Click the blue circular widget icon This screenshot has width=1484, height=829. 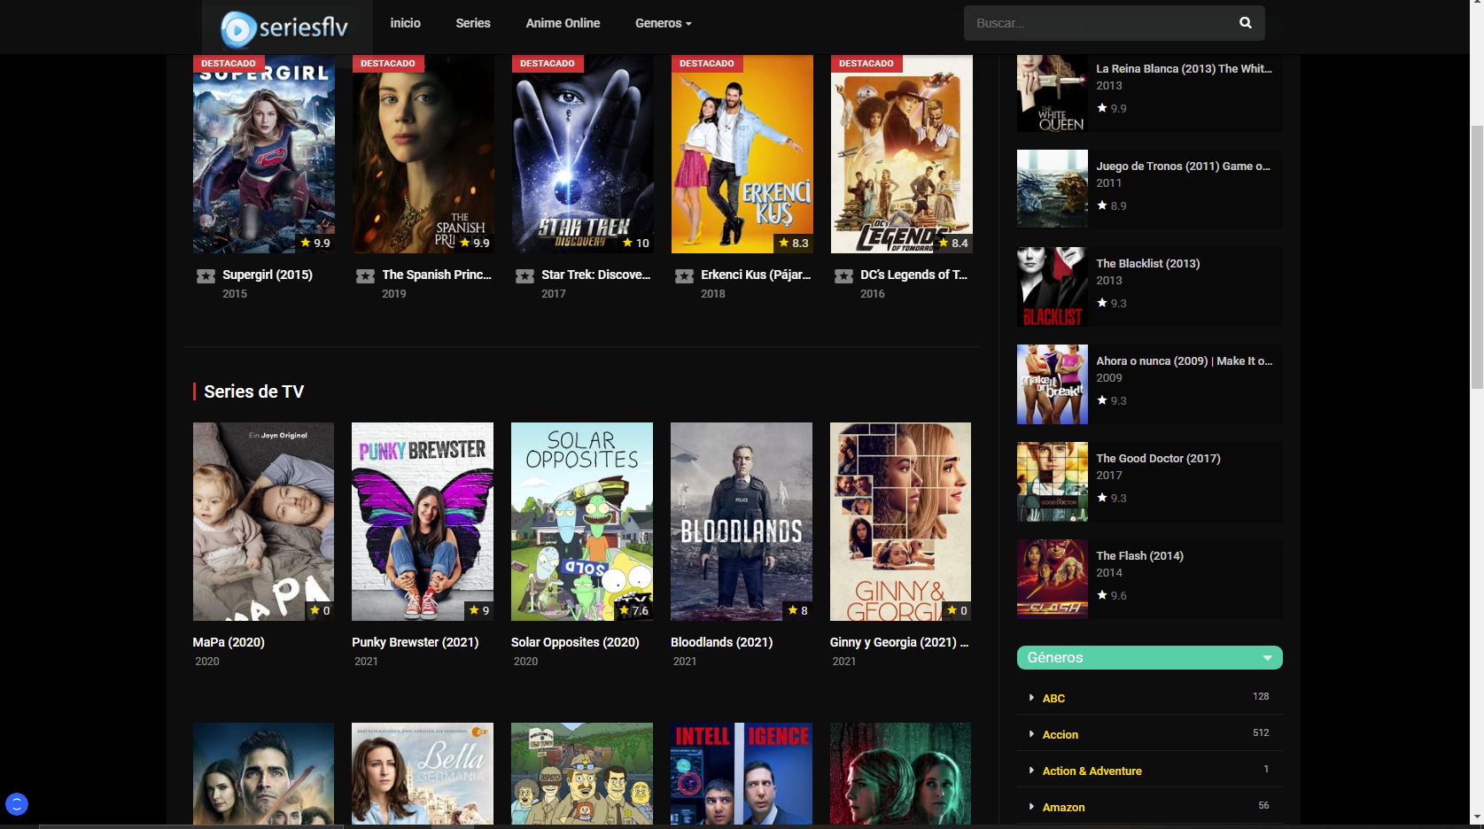pyautogui.click(x=17, y=804)
